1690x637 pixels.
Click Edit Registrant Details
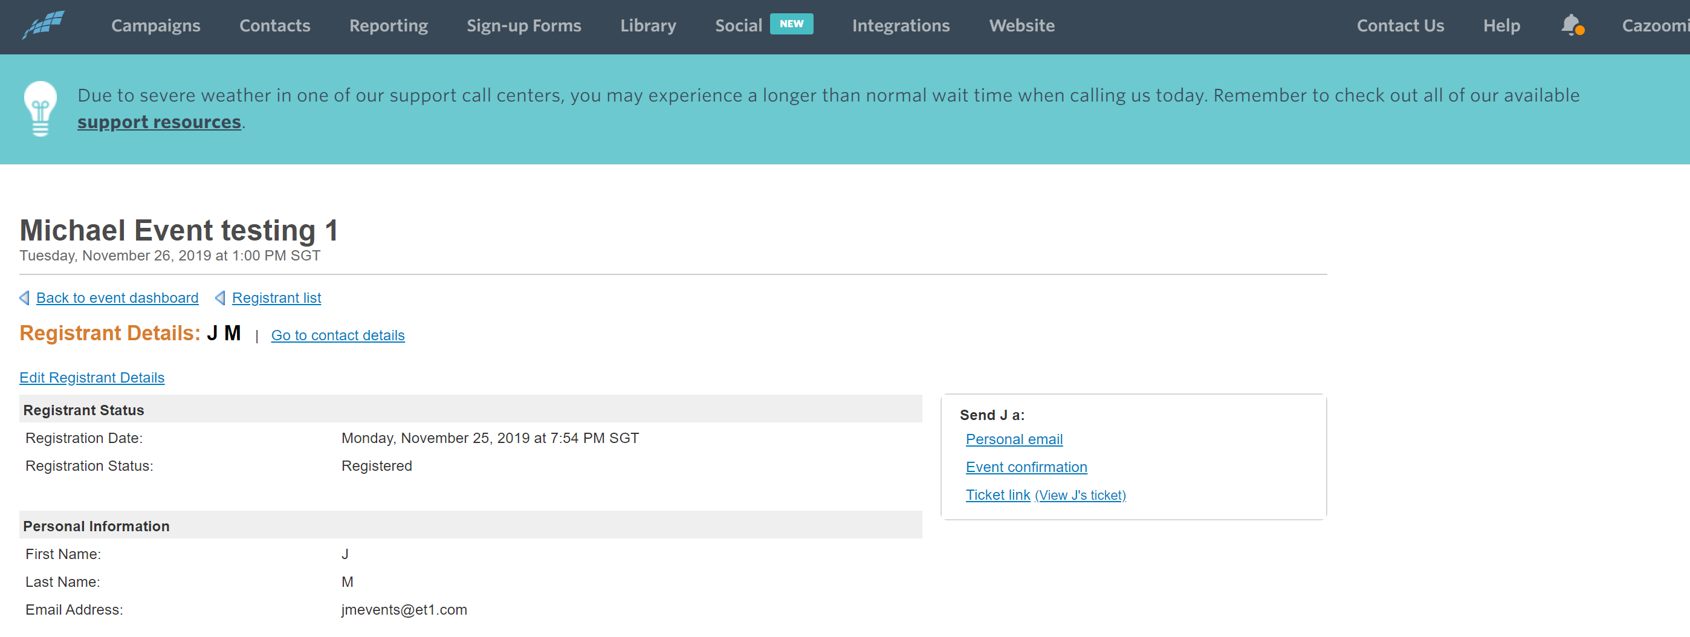point(92,377)
